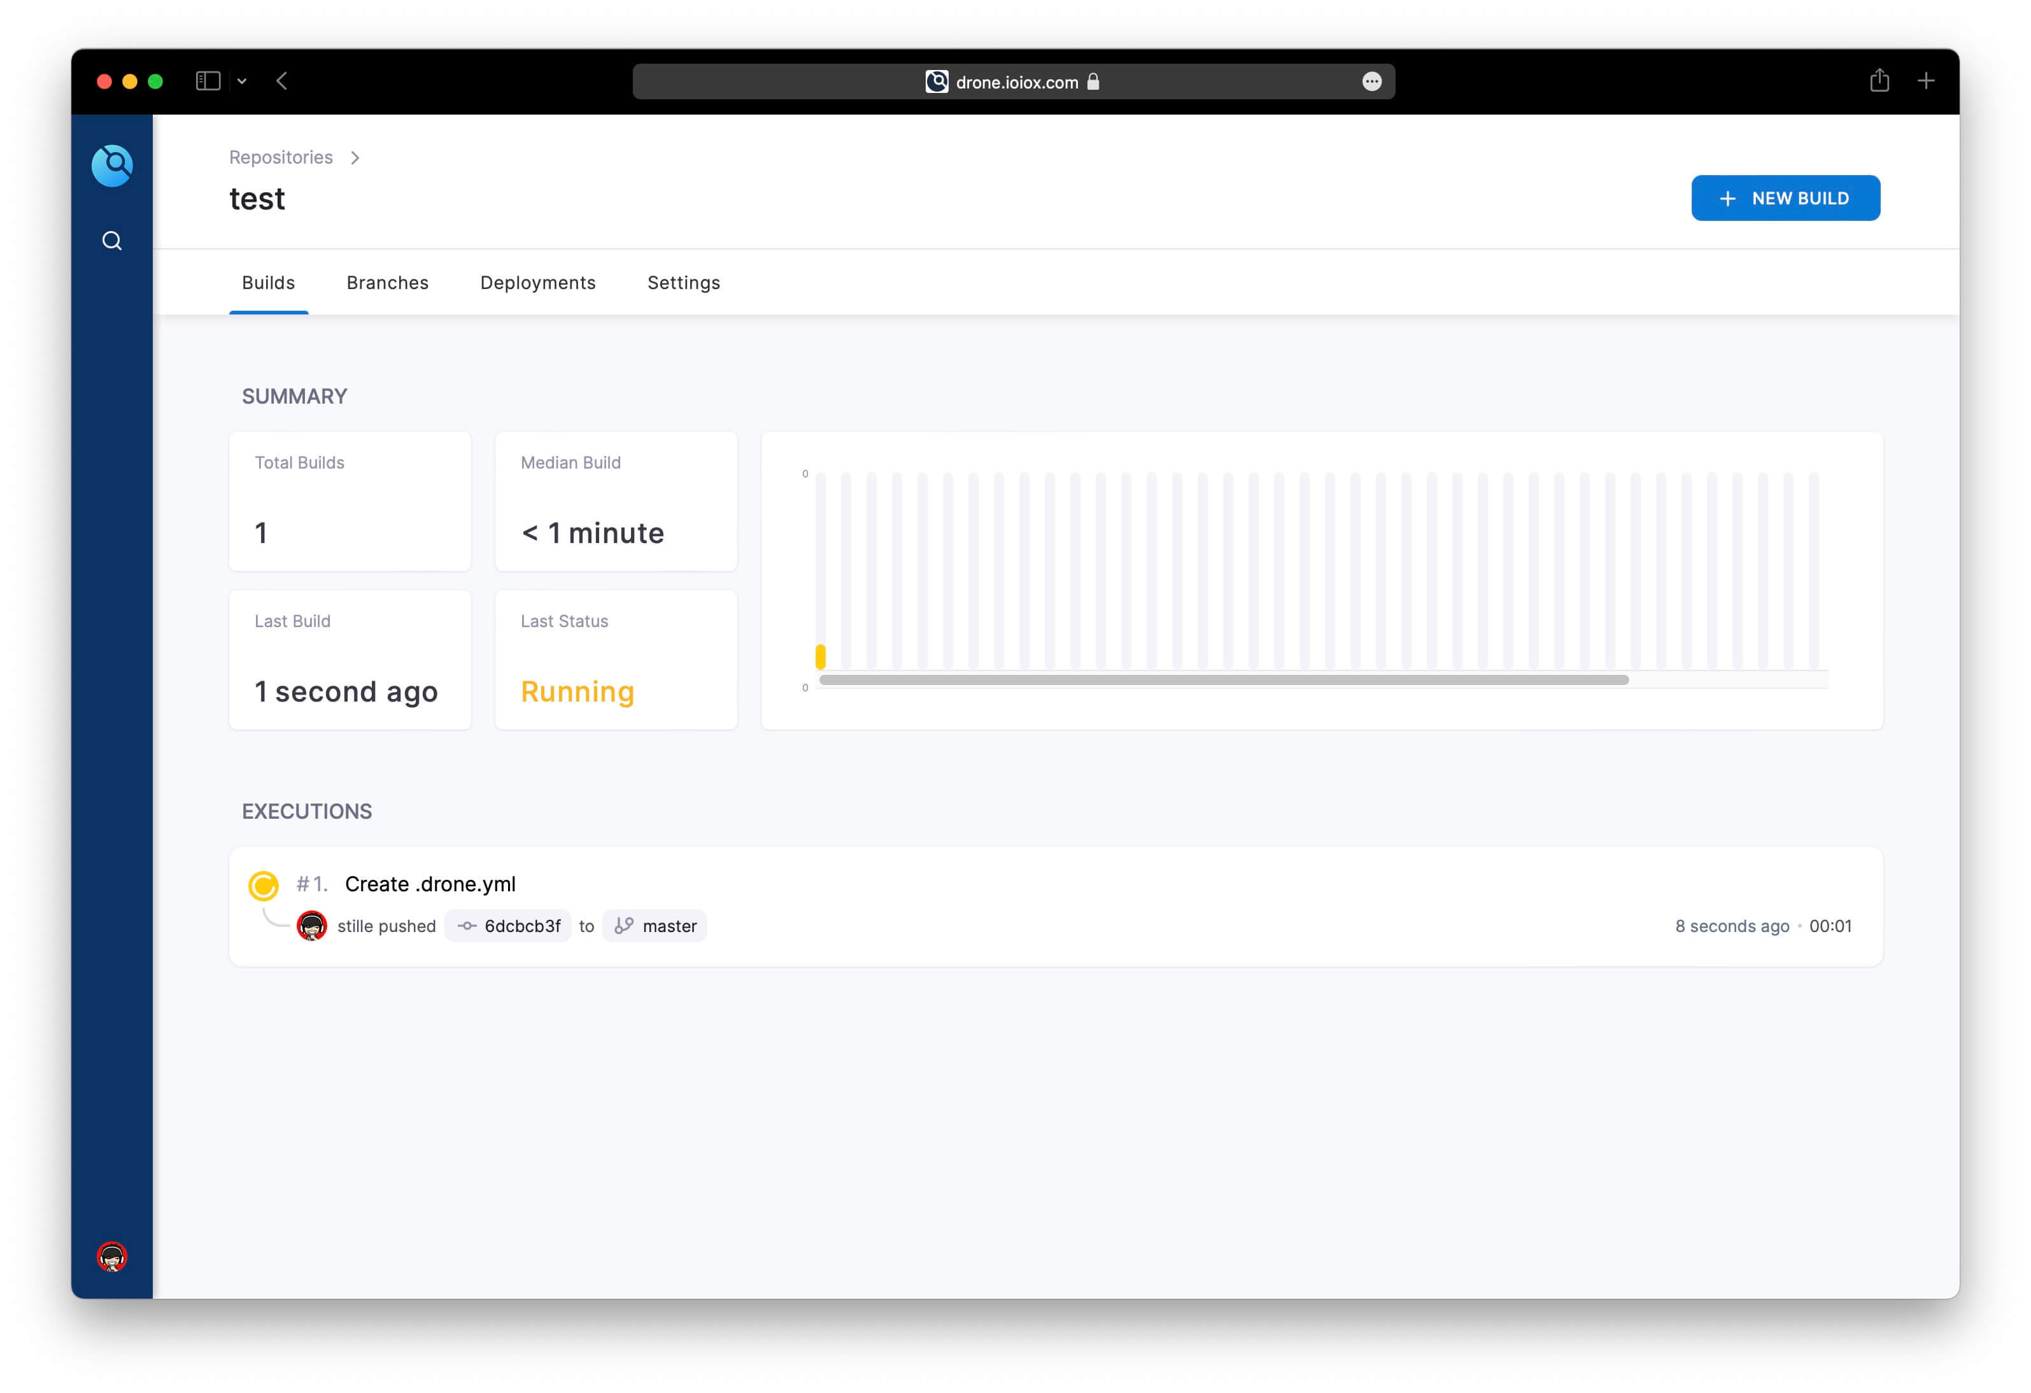2031x1393 pixels.
Task: Click the browser share icon
Action: (x=1879, y=81)
